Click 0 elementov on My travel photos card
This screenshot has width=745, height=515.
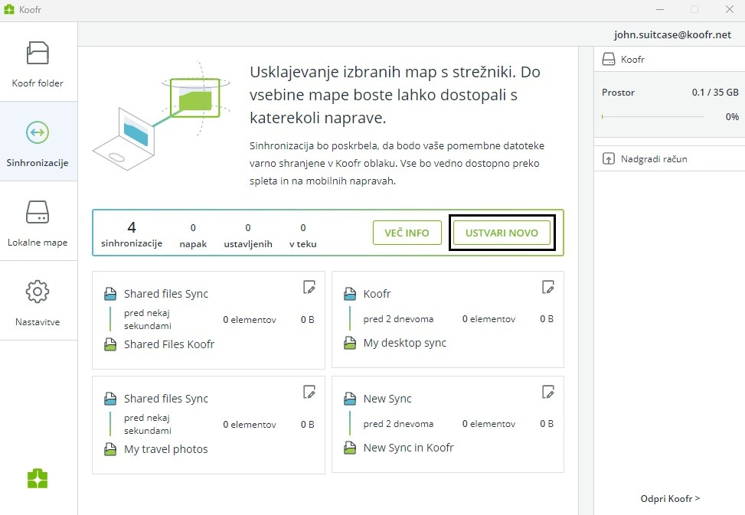250,425
